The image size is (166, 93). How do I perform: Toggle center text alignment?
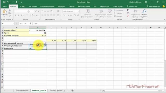click(x=45, y=15)
